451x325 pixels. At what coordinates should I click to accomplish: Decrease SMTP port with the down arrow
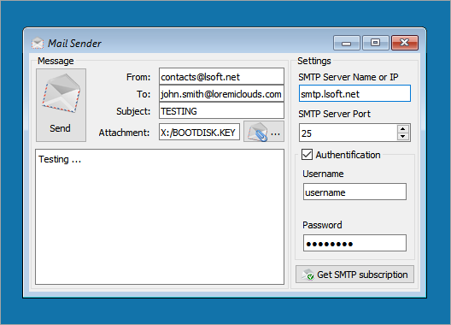403,136
